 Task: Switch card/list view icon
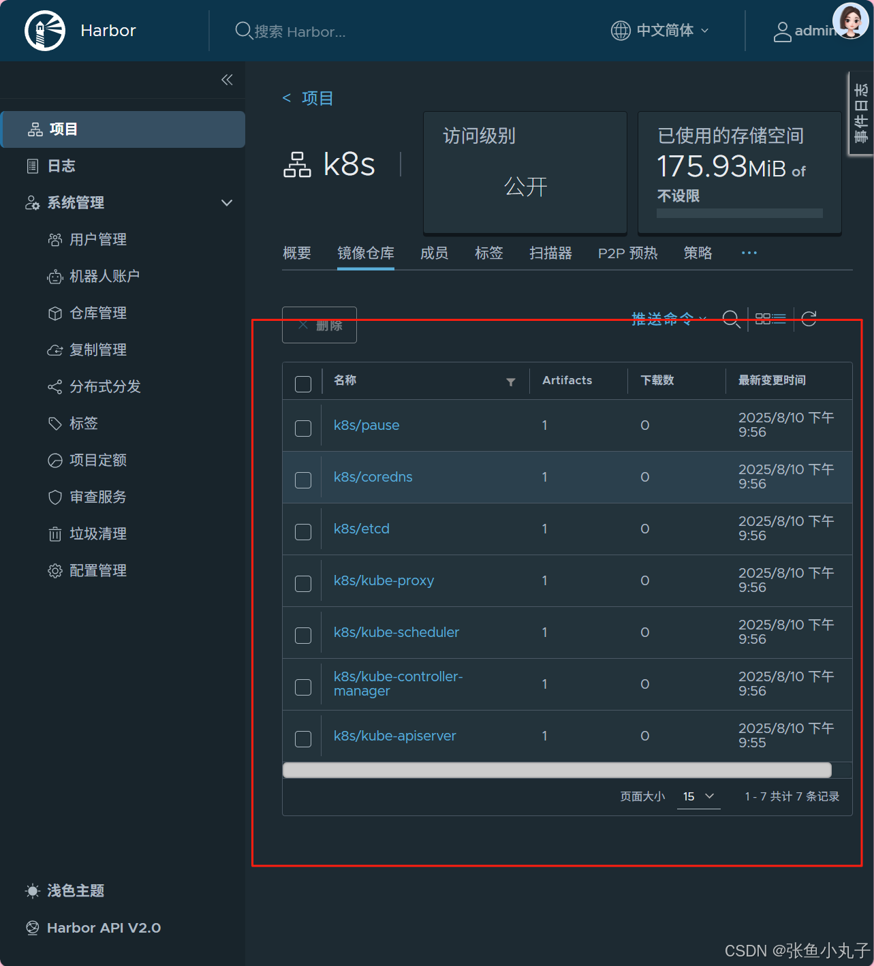click(x=771, y=318)
